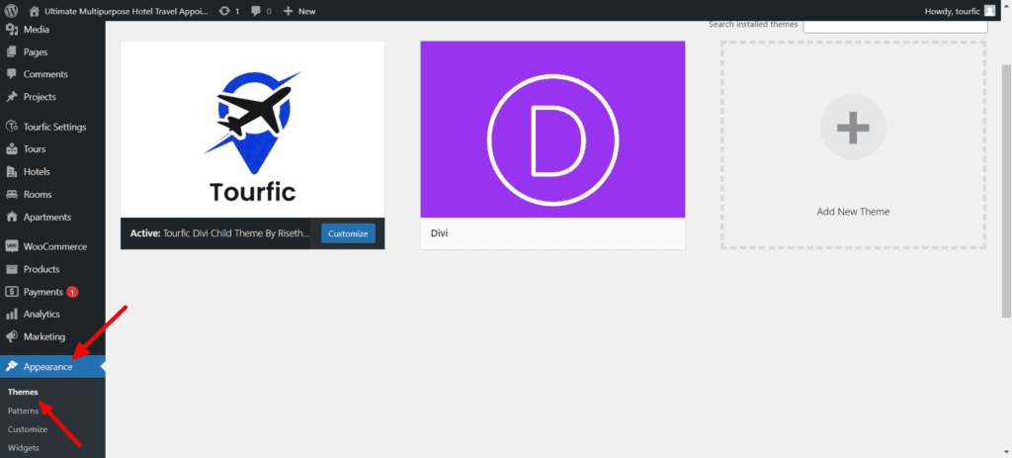Screen dimensions: 1012x458
Task: Open the Products menu label
Action: pos(42,269)
